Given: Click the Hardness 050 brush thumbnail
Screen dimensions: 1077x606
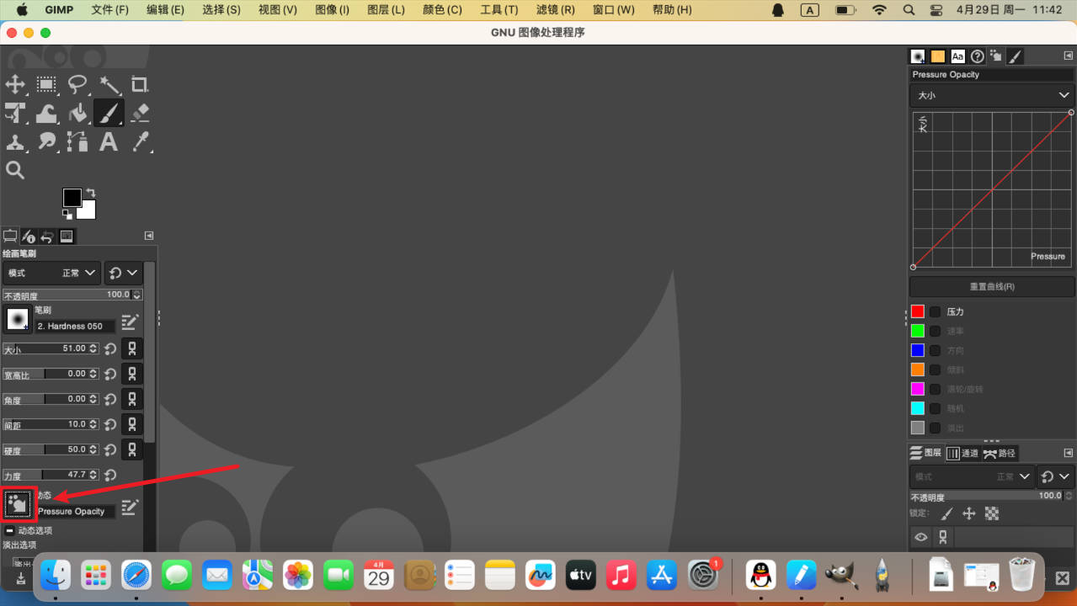Looking at the screenshot, I should pyautogui.click(x=18, y=319).
